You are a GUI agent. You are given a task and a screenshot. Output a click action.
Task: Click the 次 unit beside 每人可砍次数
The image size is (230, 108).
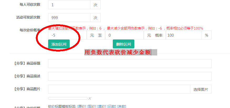tap(95, 5)
